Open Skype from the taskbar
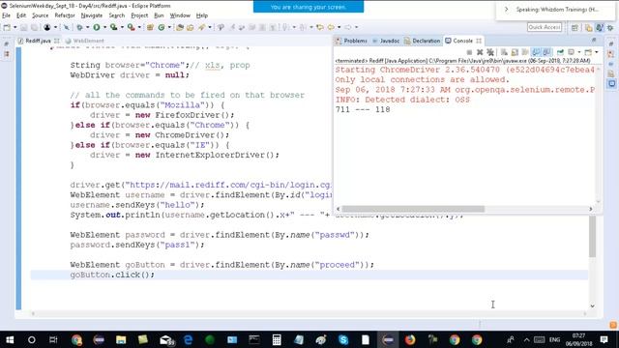619x348 pixels. click(x=343, y=339)
